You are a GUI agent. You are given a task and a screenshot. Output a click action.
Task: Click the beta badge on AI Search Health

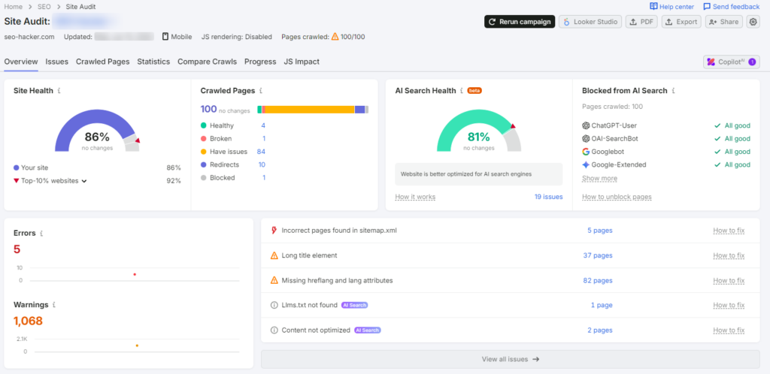[x=474, y=91]
